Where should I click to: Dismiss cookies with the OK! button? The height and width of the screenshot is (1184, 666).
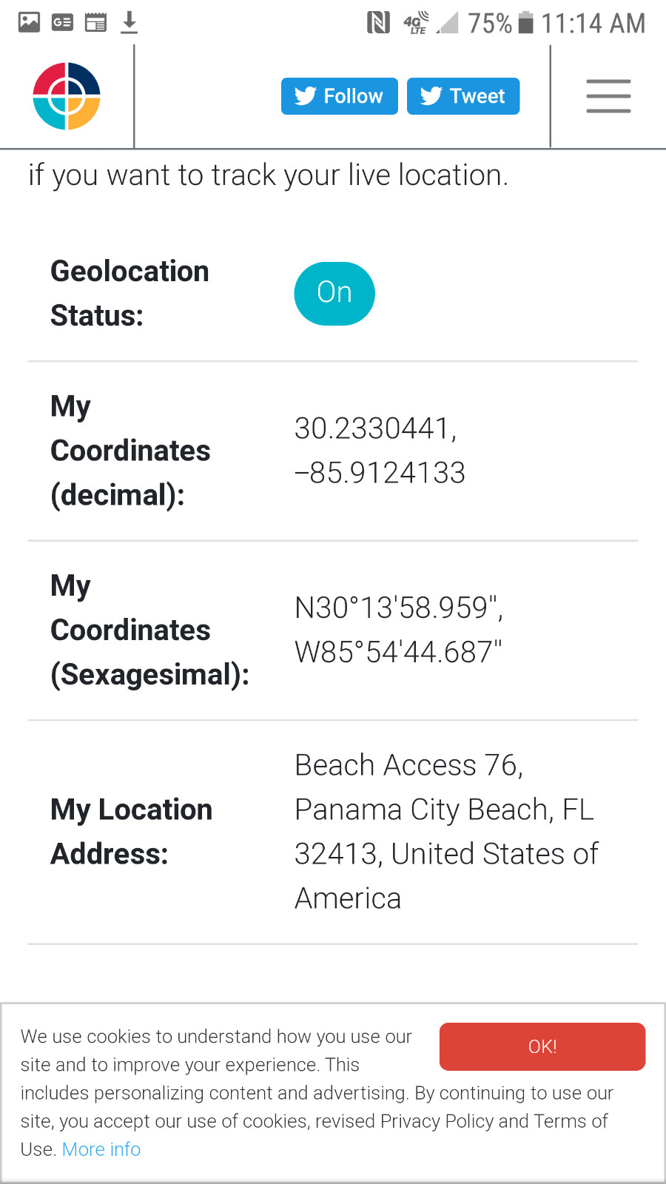tap(542, 1046)
